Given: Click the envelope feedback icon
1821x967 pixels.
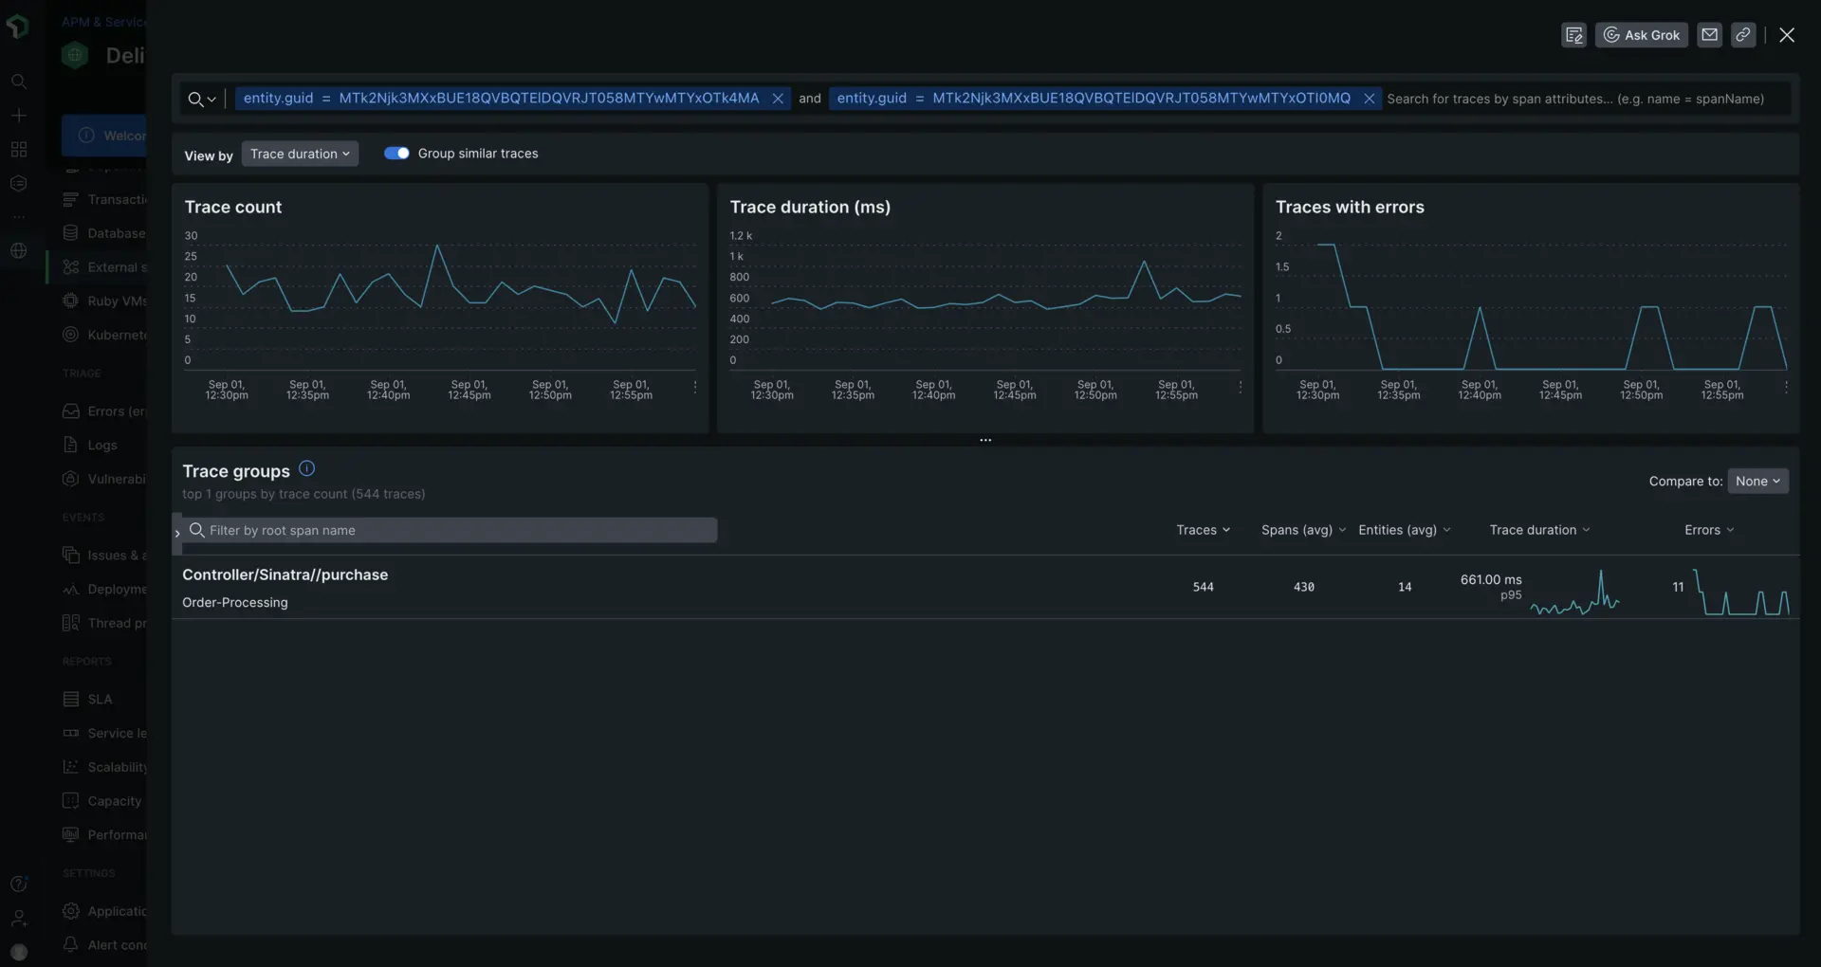Looking at the screenshot, I should tap(1709, 35).
